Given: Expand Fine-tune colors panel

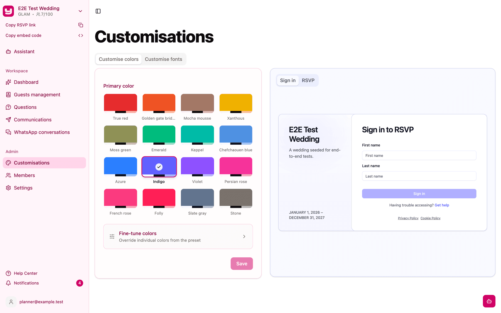Looking at the screenshot, I should point(178,236).
